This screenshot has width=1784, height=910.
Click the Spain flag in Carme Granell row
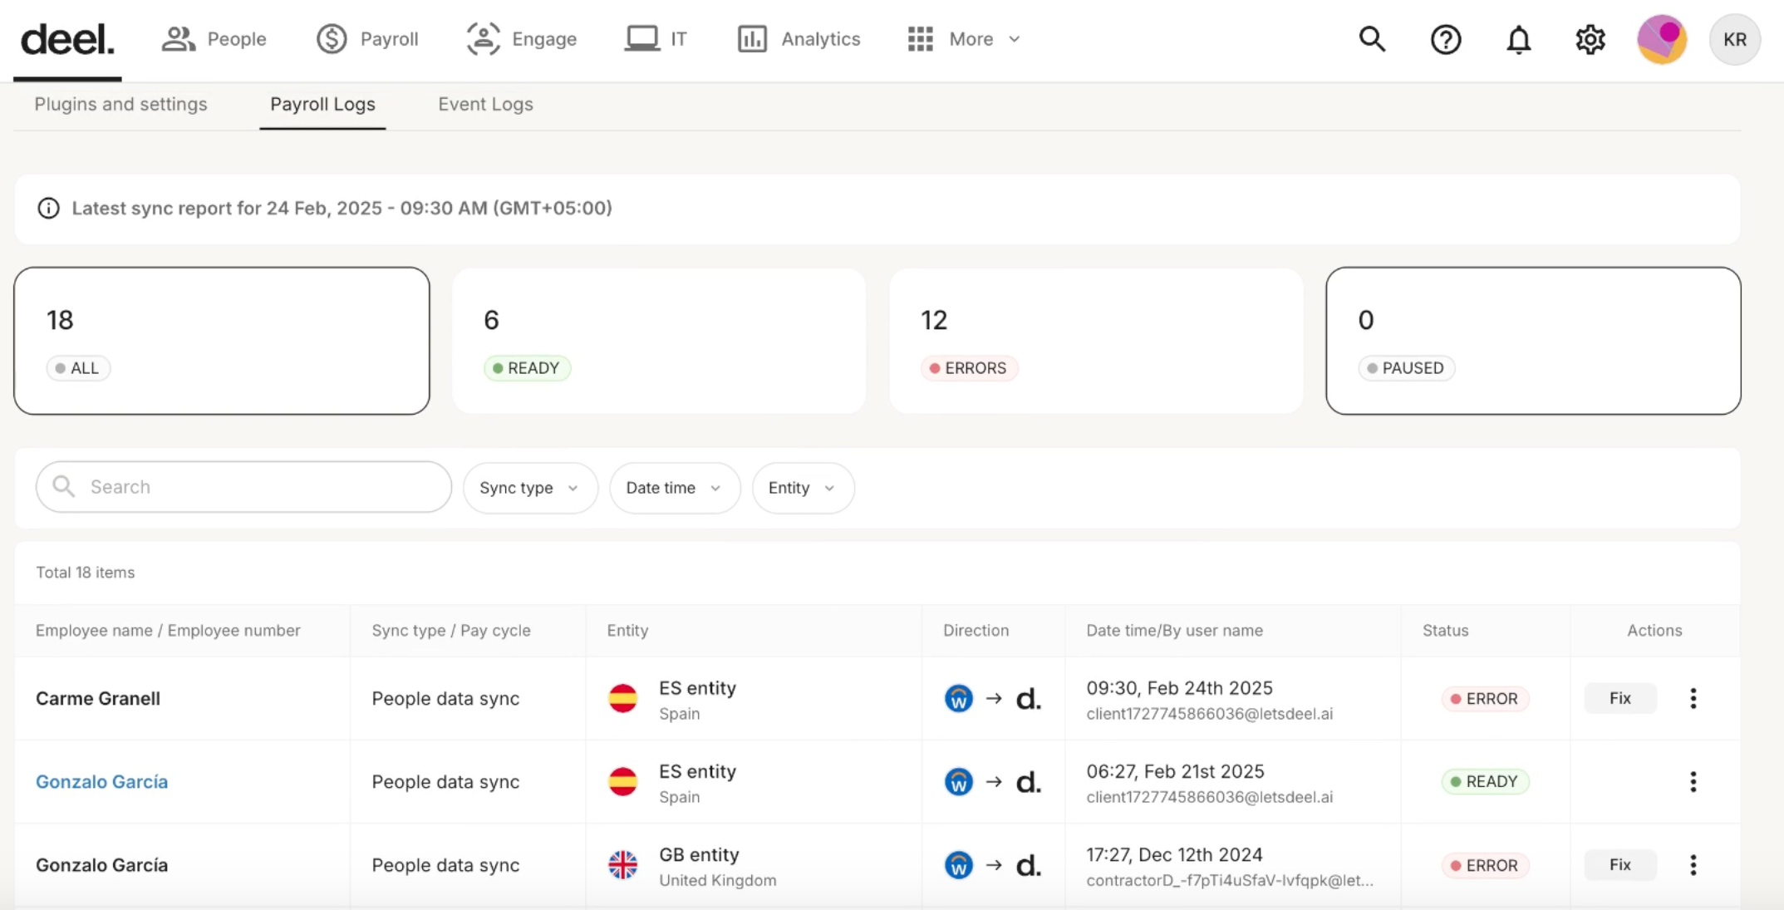[622, 698]
